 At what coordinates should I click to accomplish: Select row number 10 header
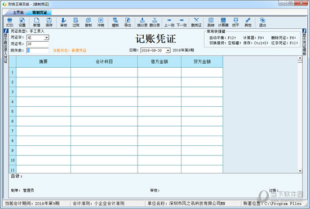[x=12, y=160]
